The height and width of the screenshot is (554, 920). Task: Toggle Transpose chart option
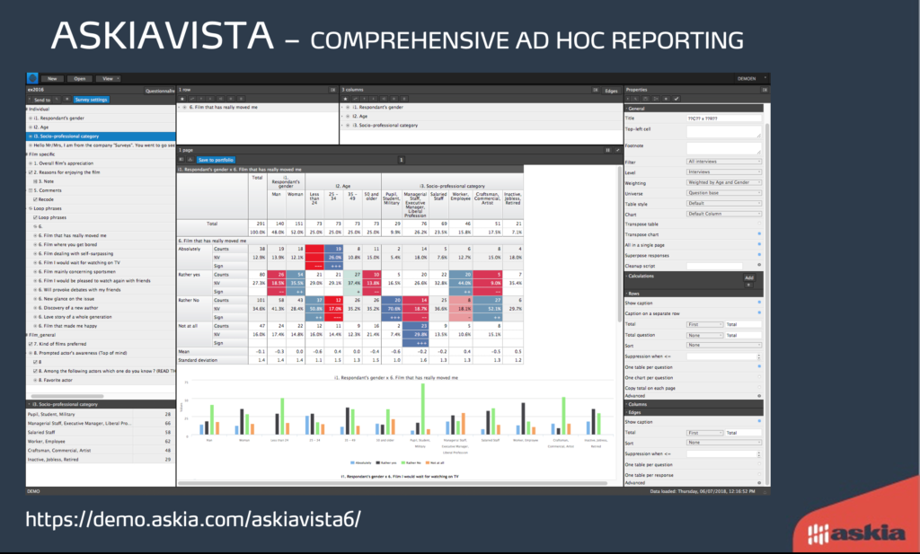759,234
